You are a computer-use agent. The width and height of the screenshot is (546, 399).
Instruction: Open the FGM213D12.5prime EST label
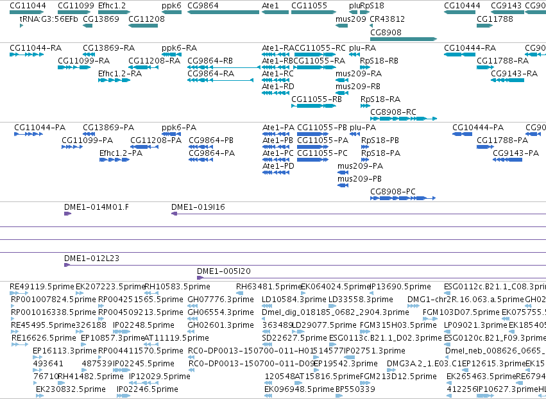pos(398,377)
